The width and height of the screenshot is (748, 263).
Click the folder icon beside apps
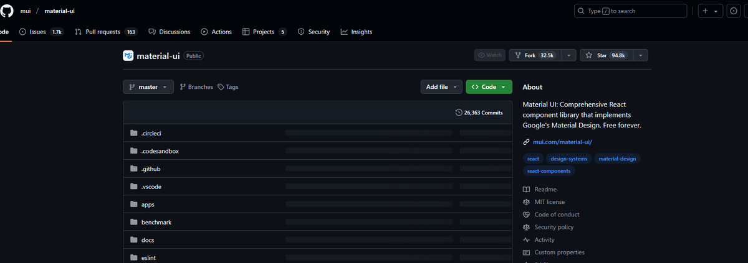(133, 205)
